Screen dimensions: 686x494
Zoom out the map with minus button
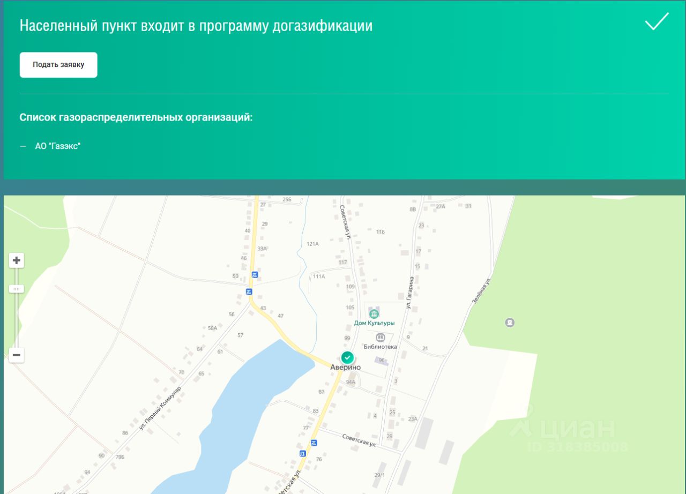(17, 355)
